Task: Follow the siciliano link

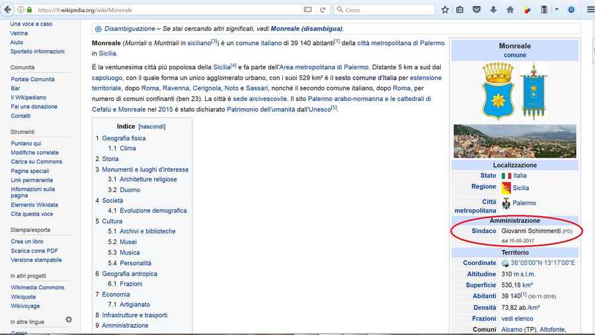Action: tap(199, 43)
